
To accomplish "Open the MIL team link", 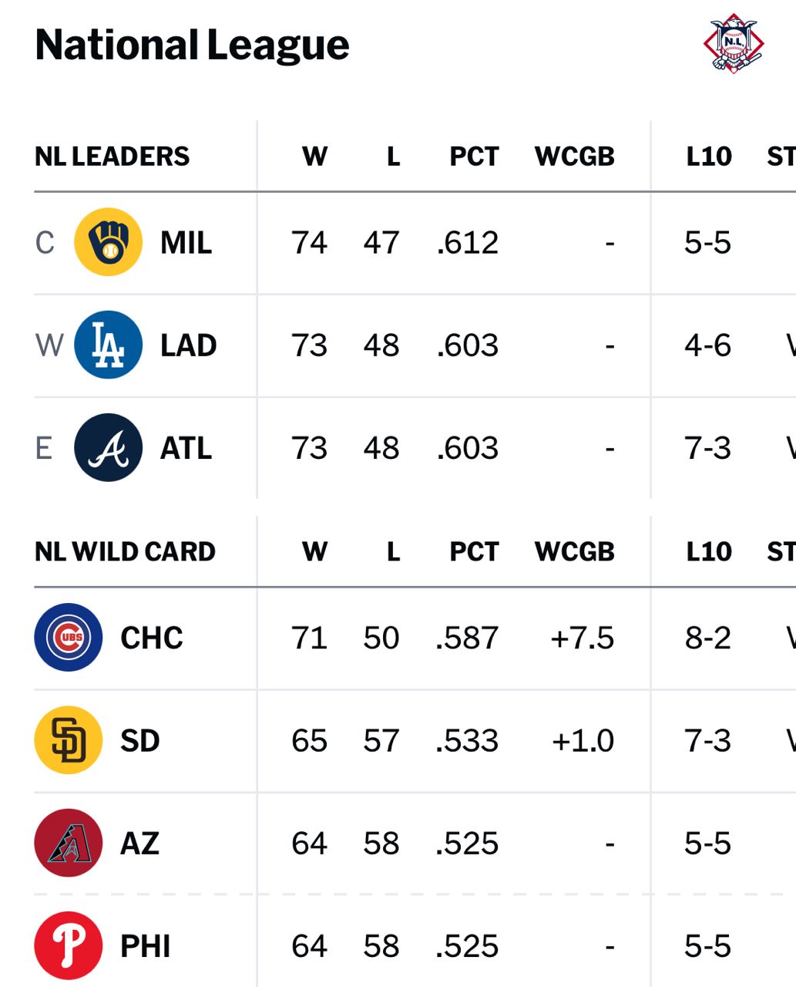I will tap(186, 243).
